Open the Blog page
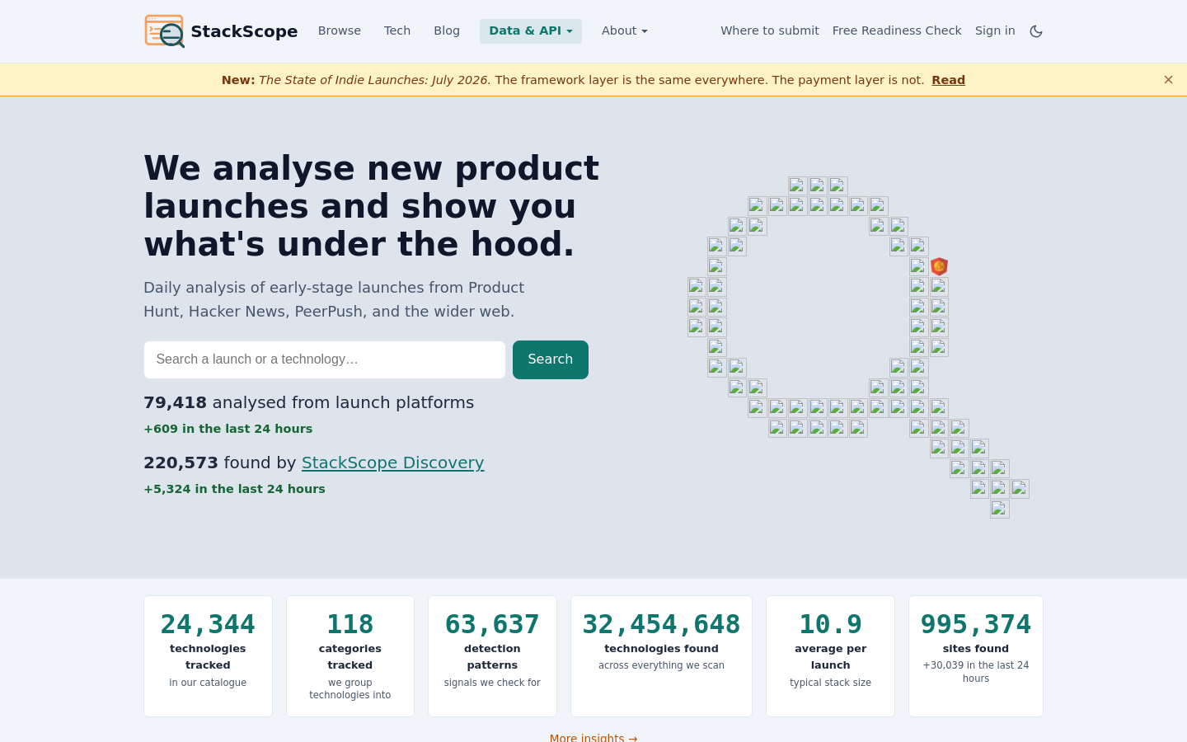 [447, 31]
